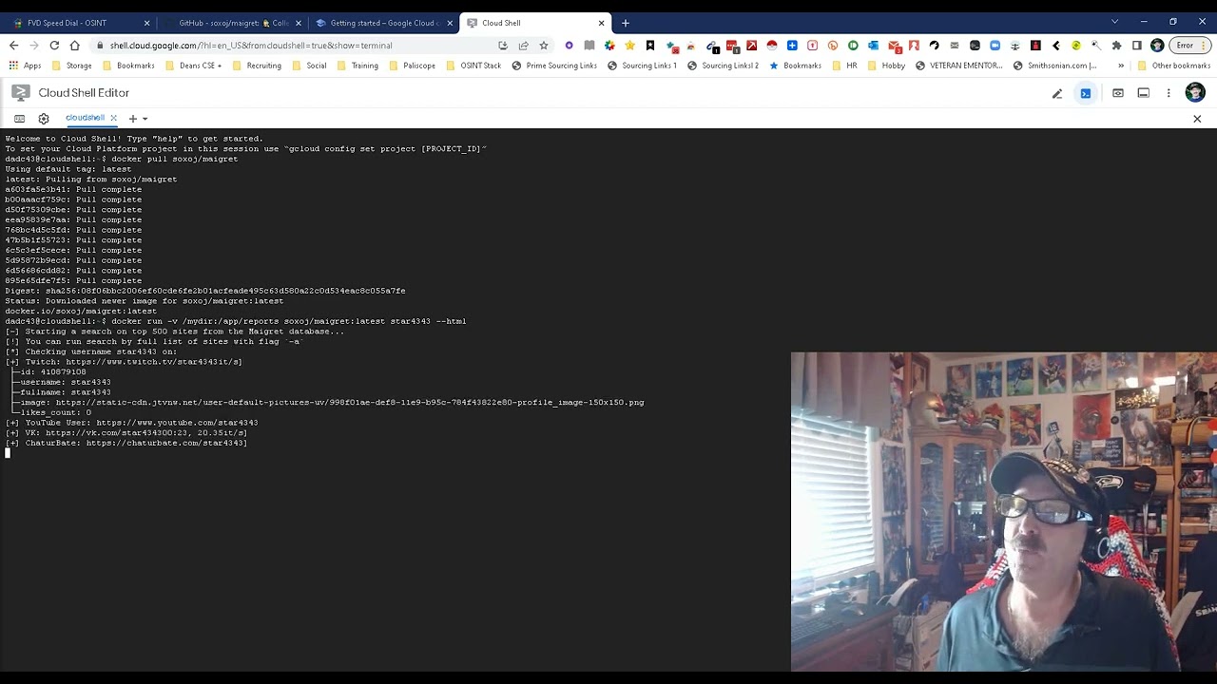This screenshot has width=1217, height=684.
Task: Close the terminal panel with the X
Action: click(1197, 119)
